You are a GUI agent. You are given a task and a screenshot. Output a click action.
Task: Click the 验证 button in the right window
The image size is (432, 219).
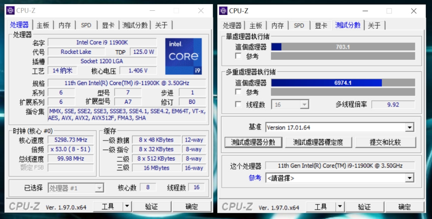[364, 207]
